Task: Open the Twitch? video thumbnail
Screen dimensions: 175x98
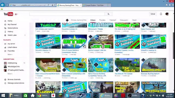Action: pyautogui.click(x=48, y=25)
